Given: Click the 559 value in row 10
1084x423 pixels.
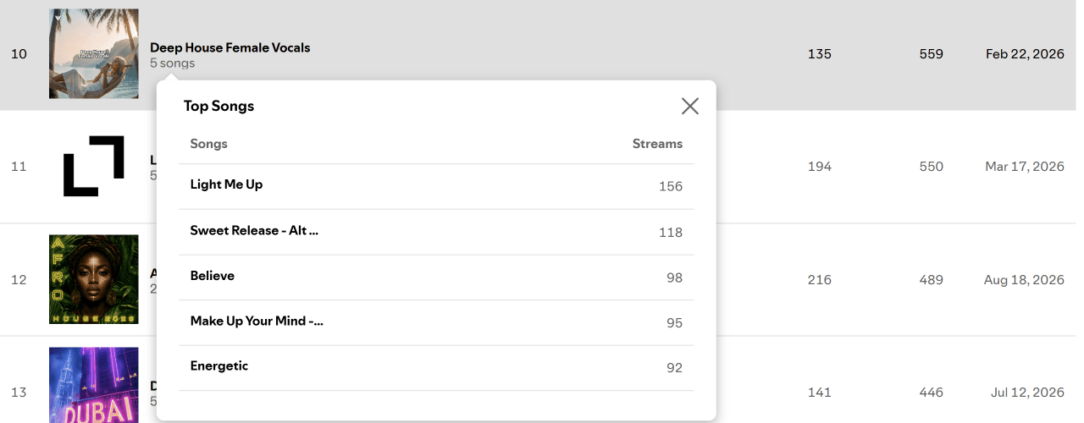Looking at the screenshot, I should (x=932, y=54).
